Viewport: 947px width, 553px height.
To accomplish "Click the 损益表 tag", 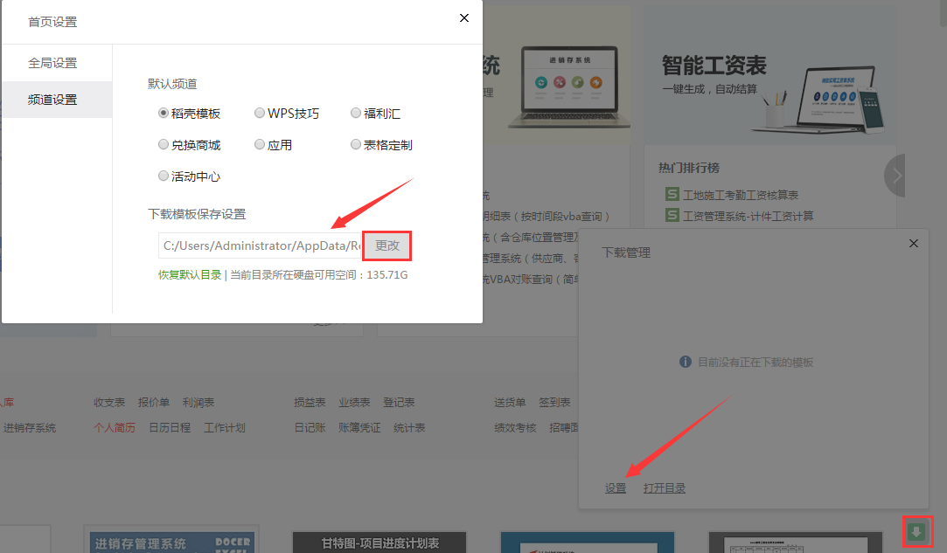I will (310, 402).
